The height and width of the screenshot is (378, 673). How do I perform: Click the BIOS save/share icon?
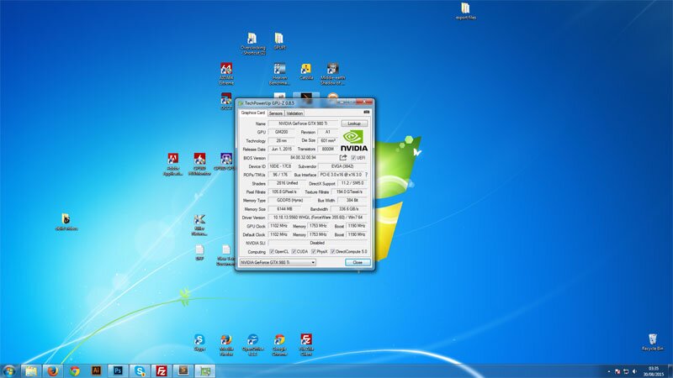343,158
